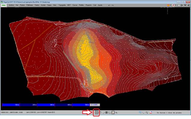Open the MDT menu
The image size is (191, 119).
69,5
